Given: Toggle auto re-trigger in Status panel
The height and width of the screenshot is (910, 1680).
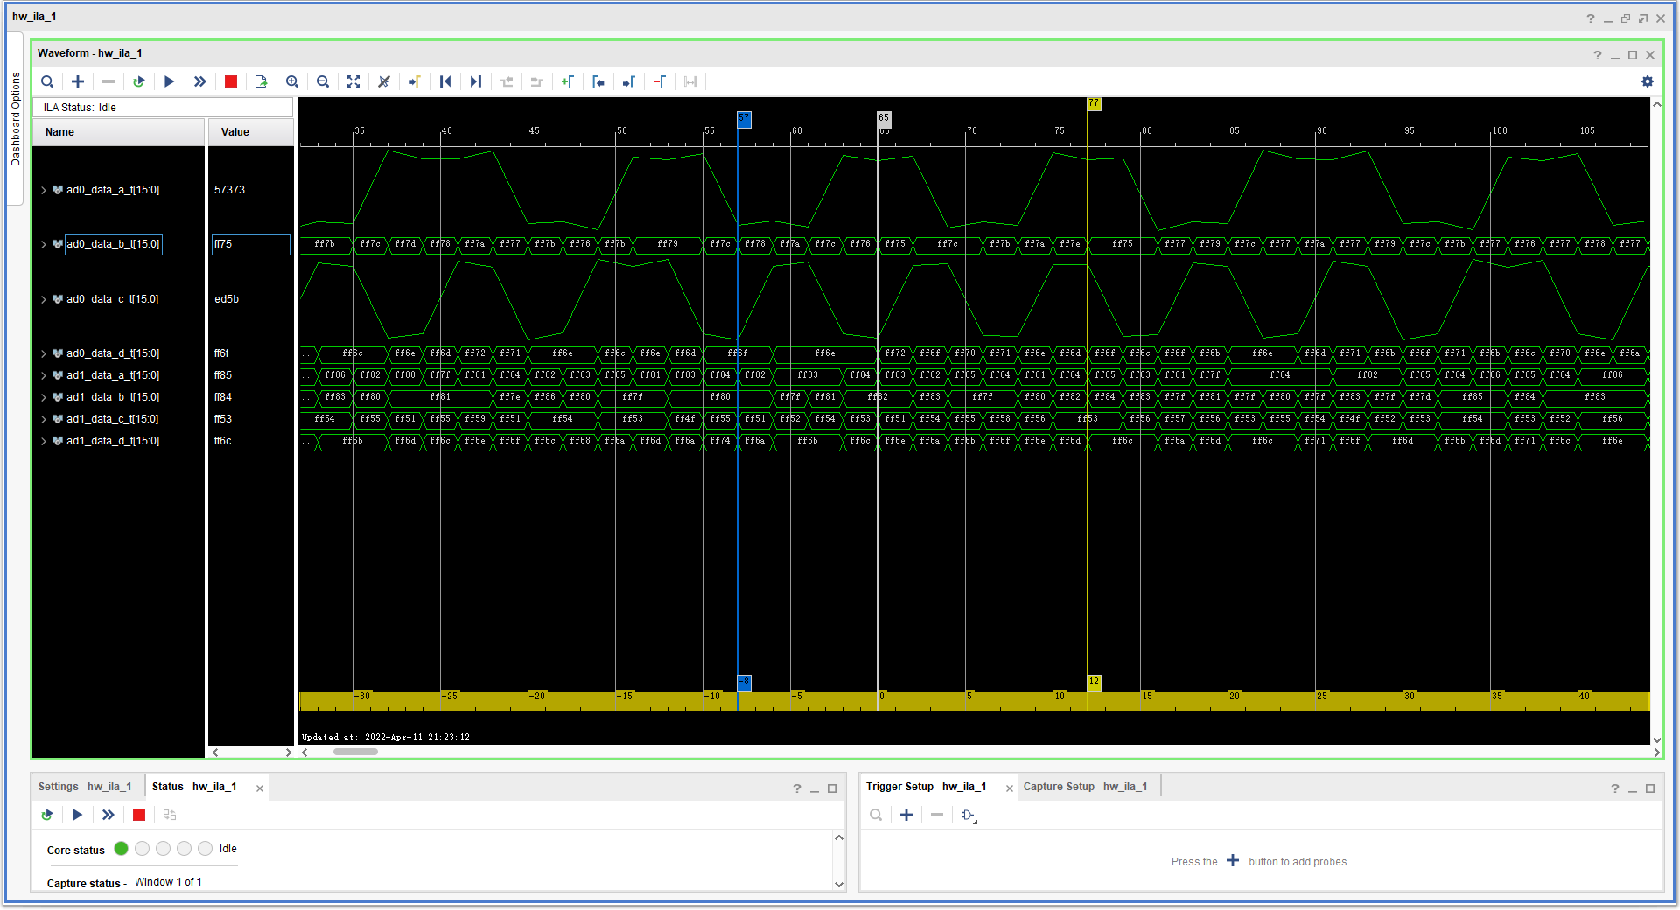Looking at the screenshot, I should click(47, 815).
